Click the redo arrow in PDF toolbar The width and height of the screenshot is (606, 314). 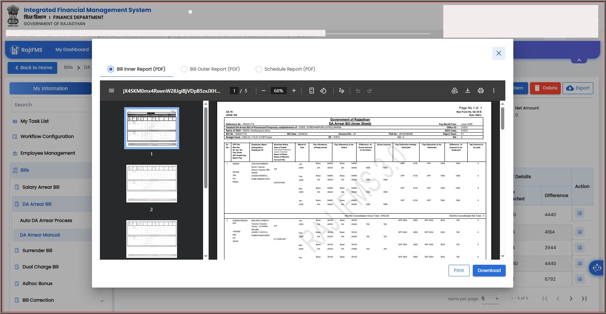pyautogui.click(x=370, y=91)
